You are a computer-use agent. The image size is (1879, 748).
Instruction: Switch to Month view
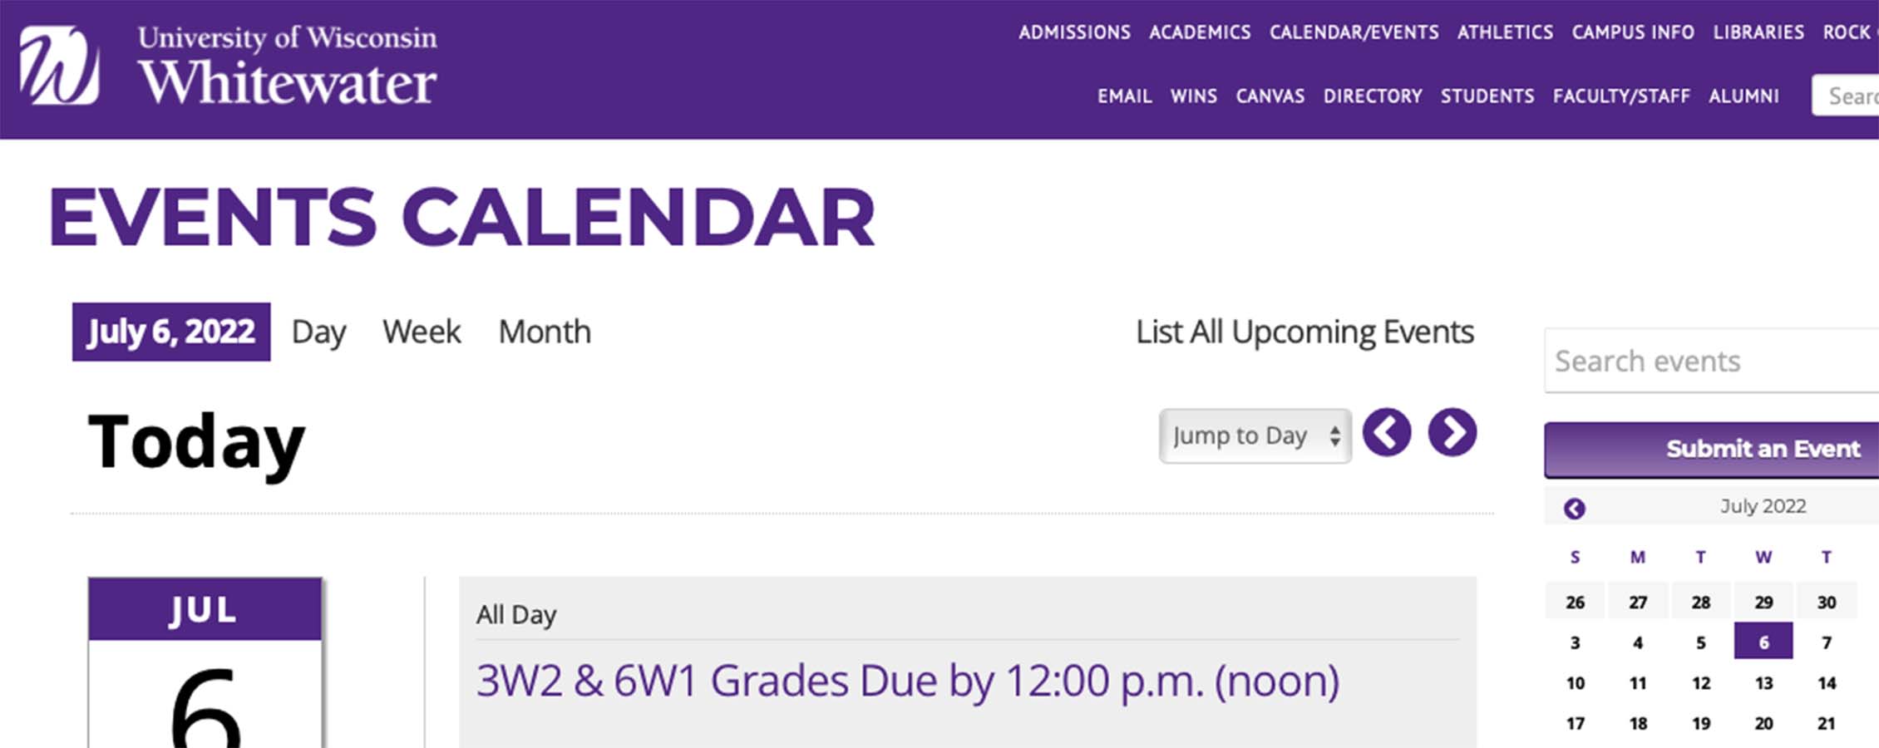pyautogui.click(x=545, y=332)
